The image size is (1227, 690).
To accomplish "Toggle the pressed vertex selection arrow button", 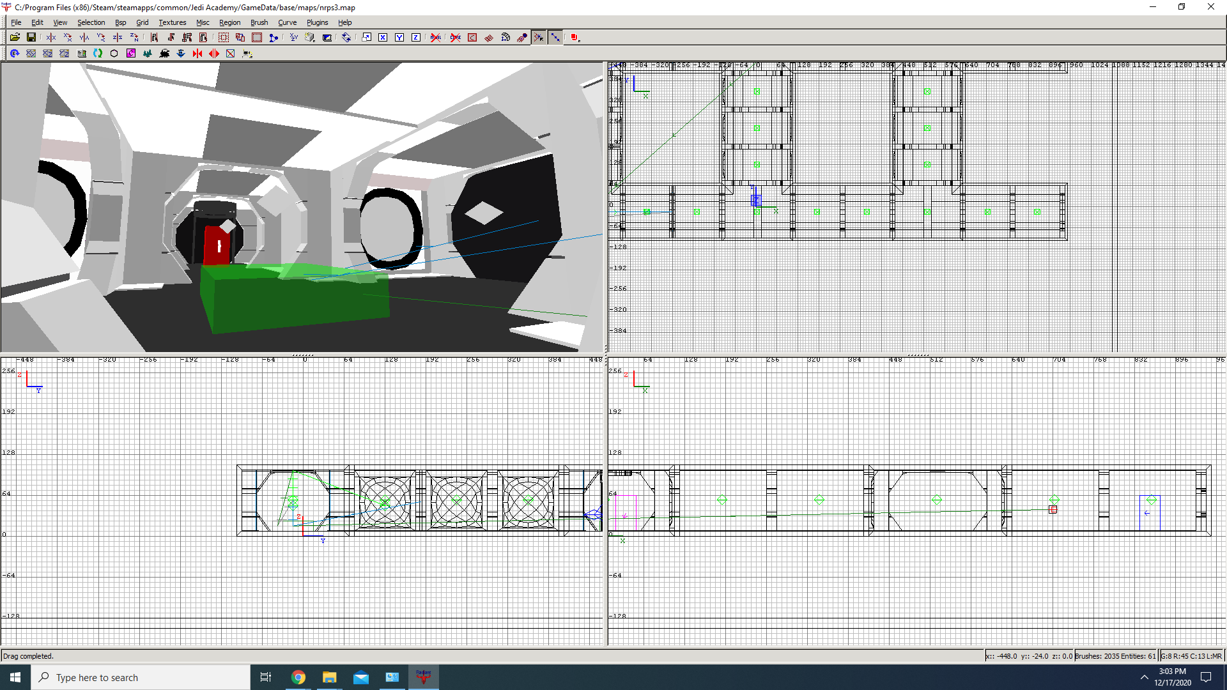I will (x=539, y=38).
